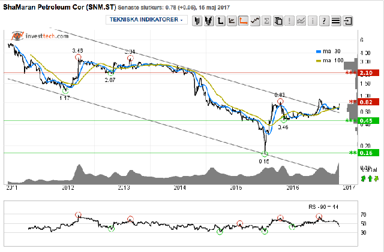Click the small line chart icon
This screenshot has height=252, width=384.
coord(232,21)
